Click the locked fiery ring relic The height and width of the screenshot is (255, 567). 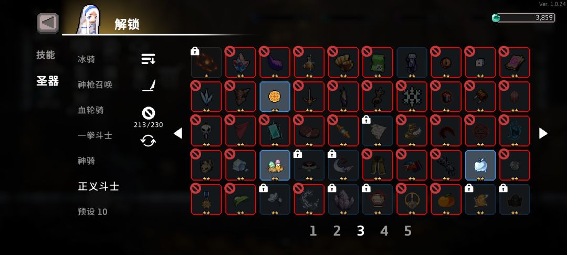(206, 62)
